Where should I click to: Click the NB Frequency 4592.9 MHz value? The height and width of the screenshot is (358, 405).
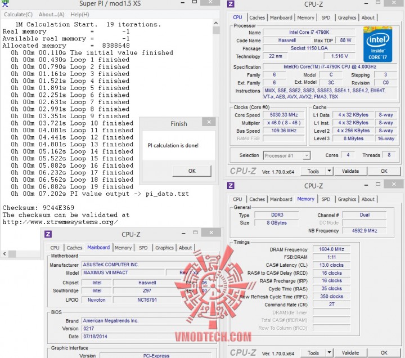(364, 231)
